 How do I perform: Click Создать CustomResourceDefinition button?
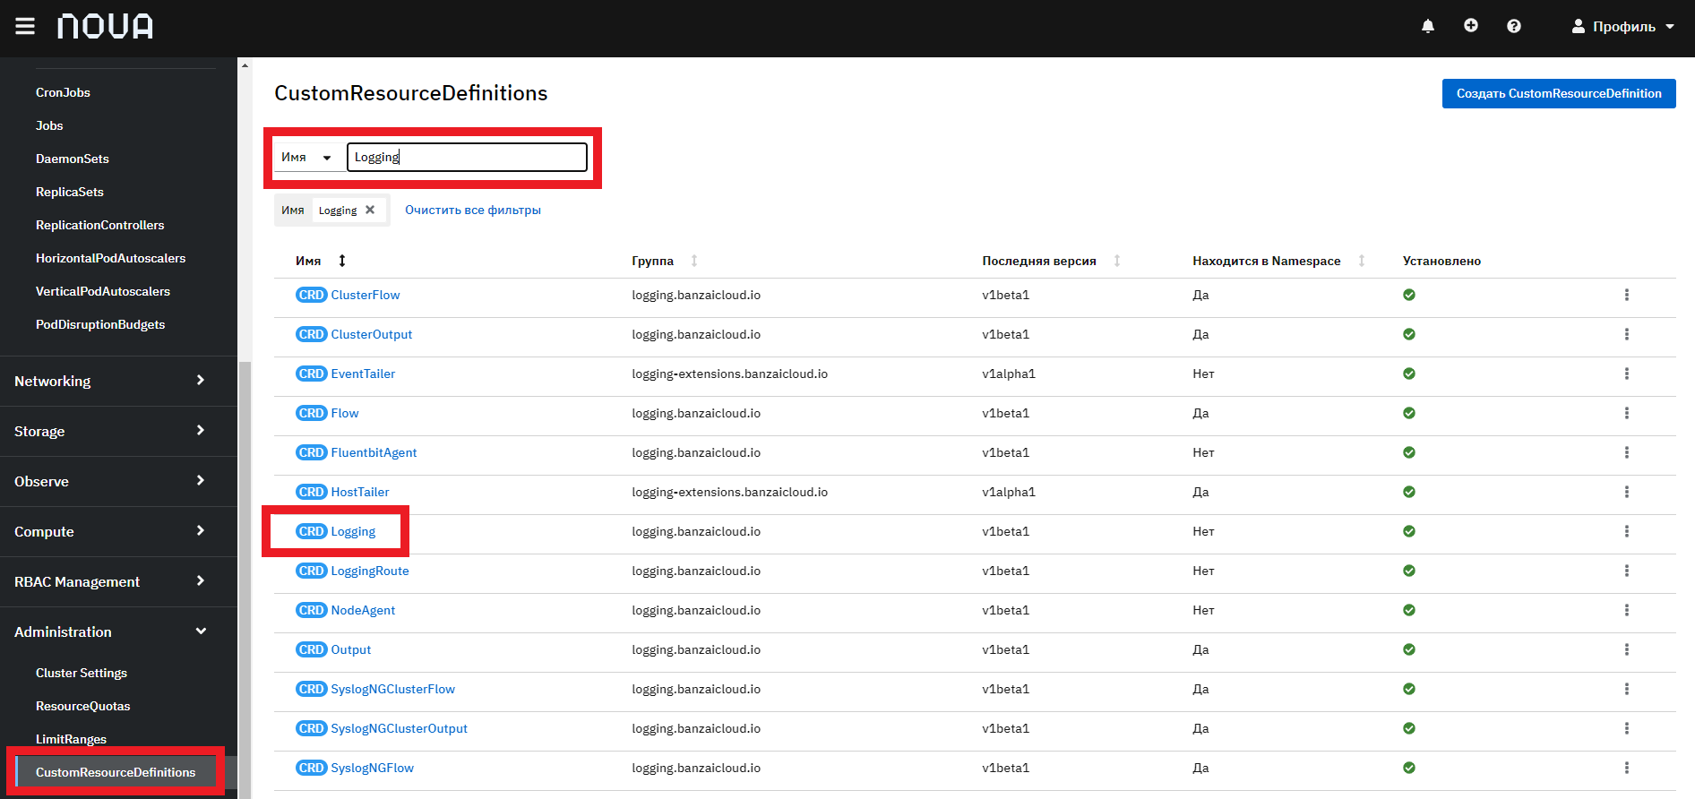click(x=1559, y=93)
